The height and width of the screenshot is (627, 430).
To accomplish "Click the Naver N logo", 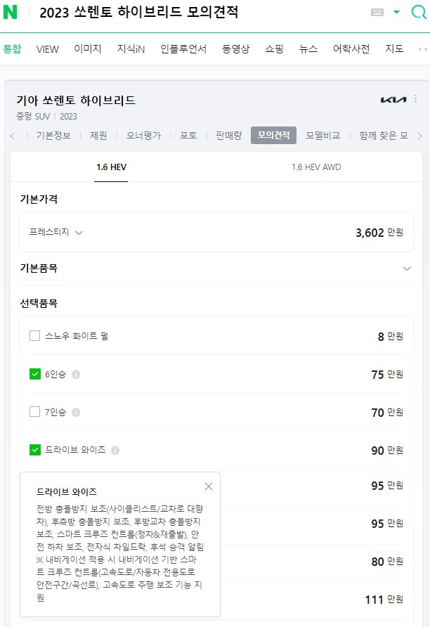I will [11, 13].
